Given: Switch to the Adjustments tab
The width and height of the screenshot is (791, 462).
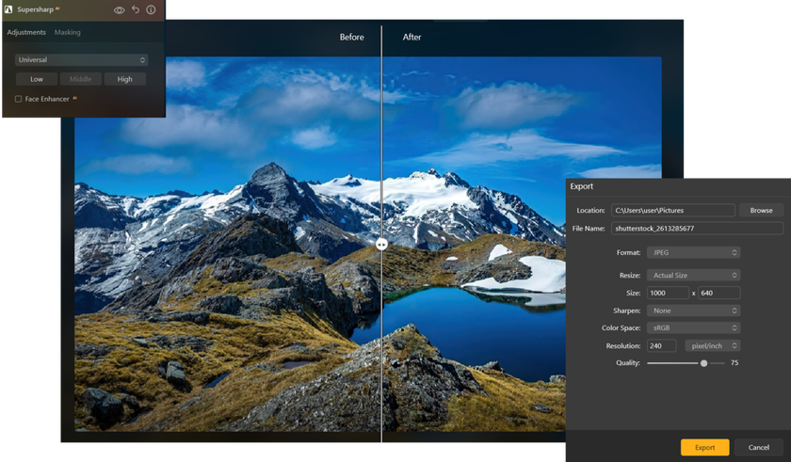Looking at the screenshot, I should (26, 32).
